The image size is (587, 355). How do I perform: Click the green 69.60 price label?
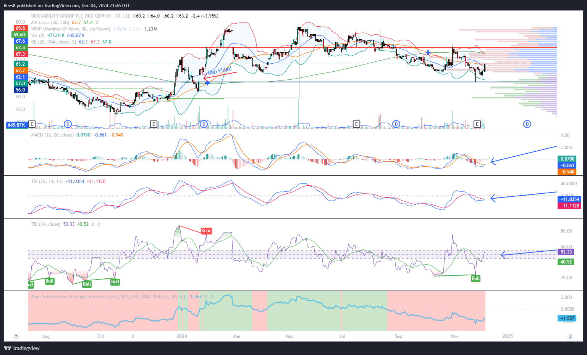coord(19,35)
